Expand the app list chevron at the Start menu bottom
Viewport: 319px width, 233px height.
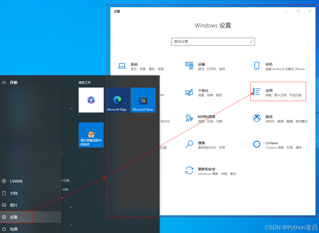click(x=71, y=225)
